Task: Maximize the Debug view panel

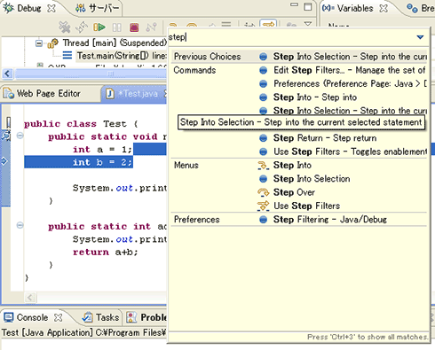Action: coord(308,6)
